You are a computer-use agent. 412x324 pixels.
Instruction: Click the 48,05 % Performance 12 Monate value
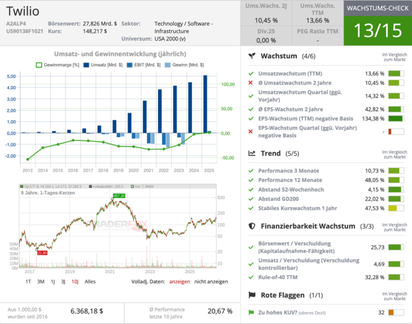click(374, 180)
